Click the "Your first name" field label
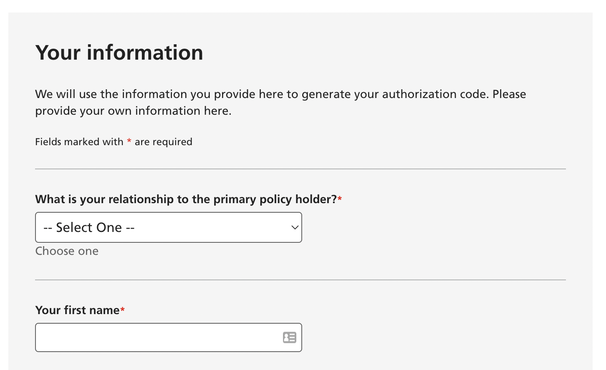Screen dimensions: 606x370 click(77, 310)
